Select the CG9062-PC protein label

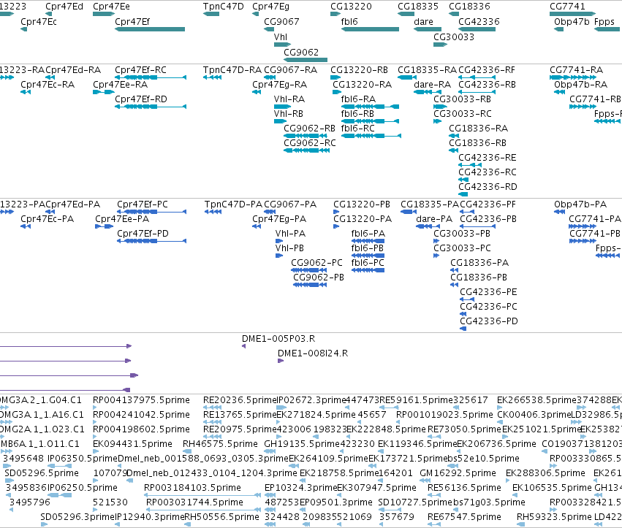[x=317, y=263]
